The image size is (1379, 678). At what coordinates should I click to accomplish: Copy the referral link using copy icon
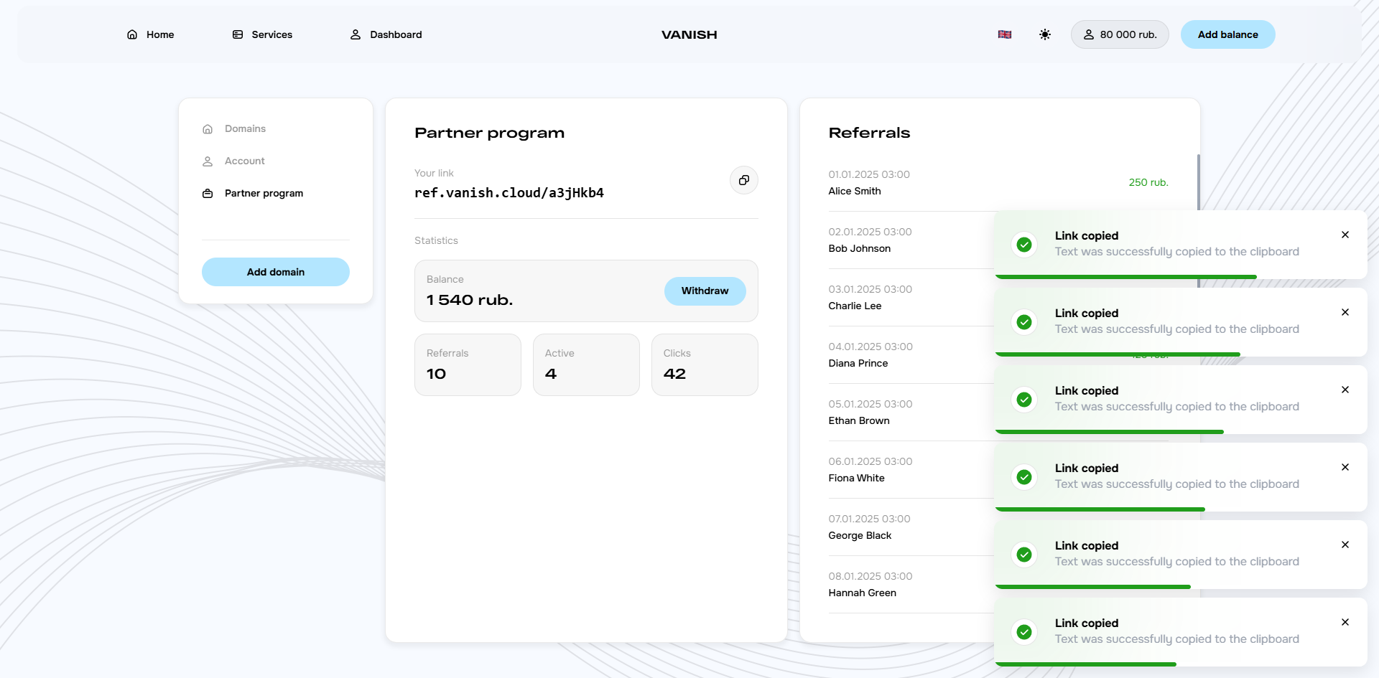click(743, 180)
